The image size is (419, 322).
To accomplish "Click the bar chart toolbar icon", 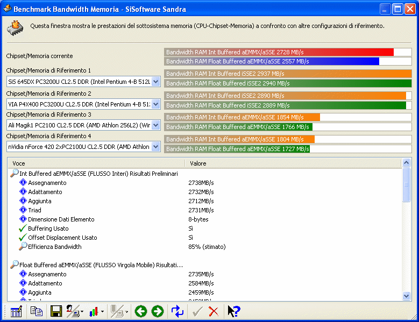I will 94,312.
